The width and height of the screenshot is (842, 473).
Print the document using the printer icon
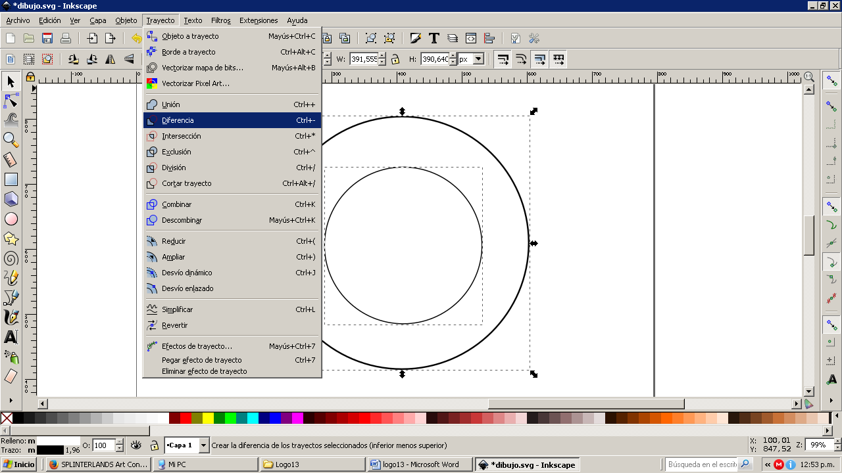coord(66,38)
